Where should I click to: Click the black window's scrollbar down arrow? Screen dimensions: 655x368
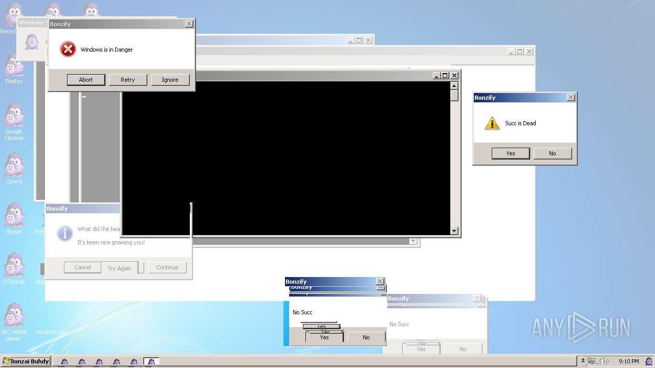pyautogui.click(x=454, y=231)
